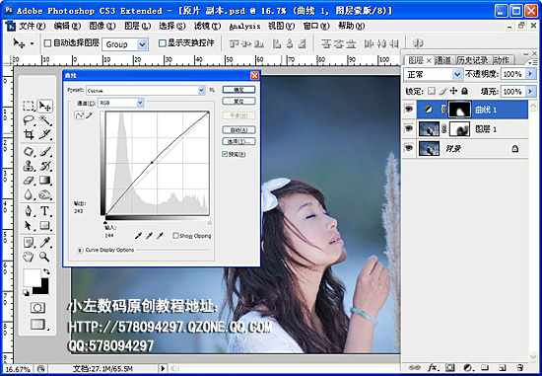Viewport: 542px width, 376px height.
Task: Select the Pen tool
Action: tap(29, 211)
